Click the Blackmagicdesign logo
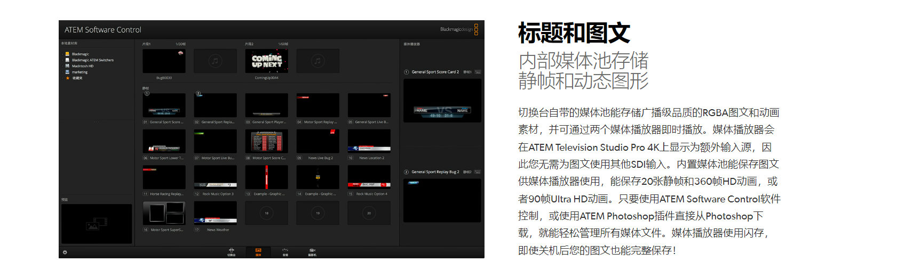 pyautogui.click(x=459, y=29)
